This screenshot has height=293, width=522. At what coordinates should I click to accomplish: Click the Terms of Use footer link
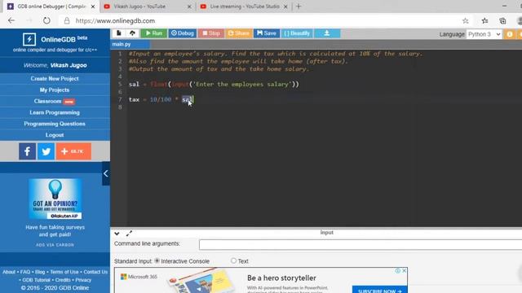click(64, 272)
